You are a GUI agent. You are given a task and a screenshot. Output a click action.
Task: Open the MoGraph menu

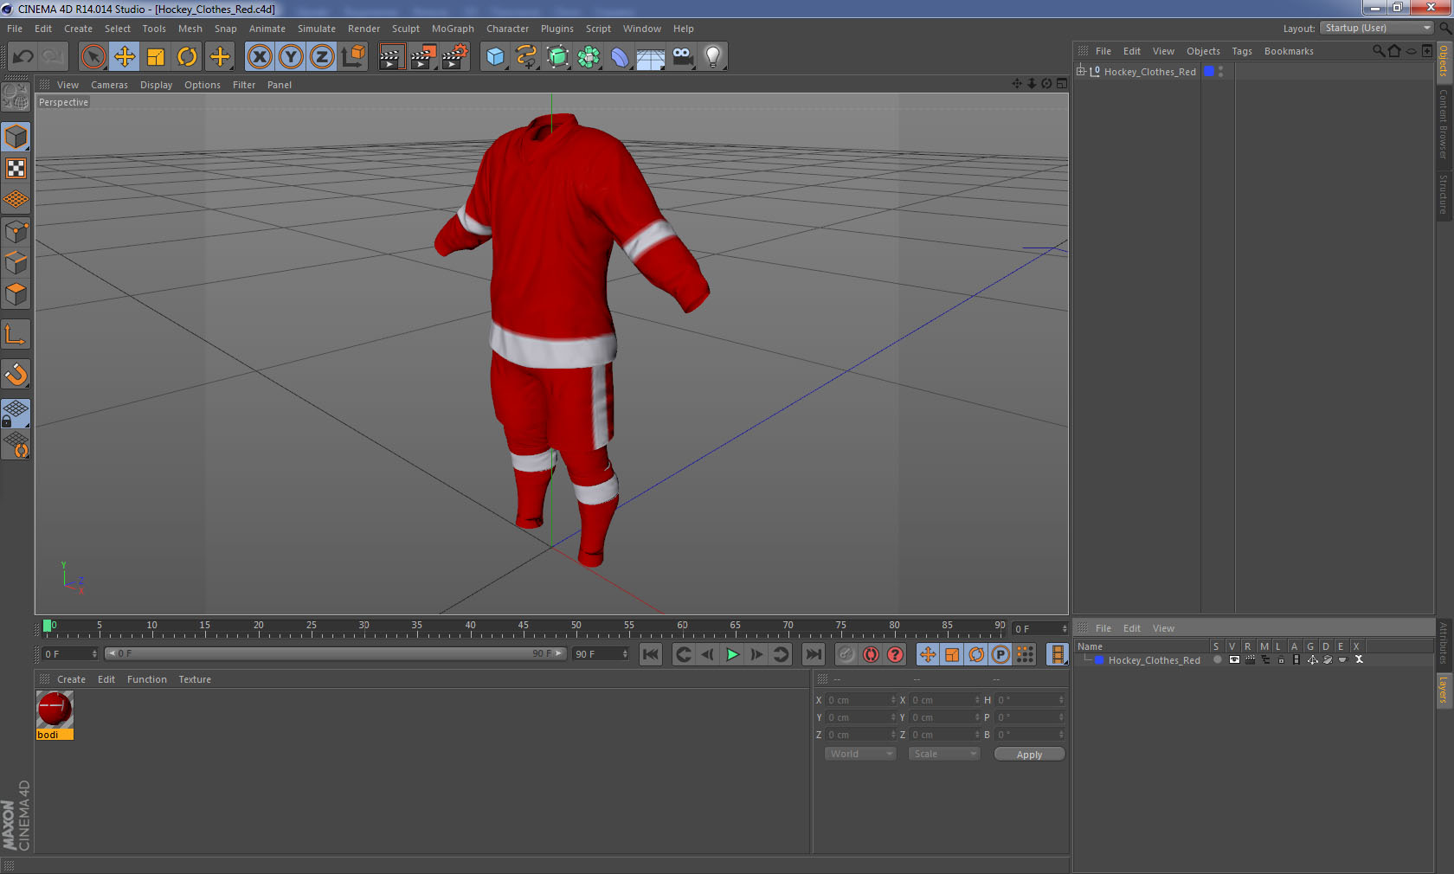pos(453,29)
